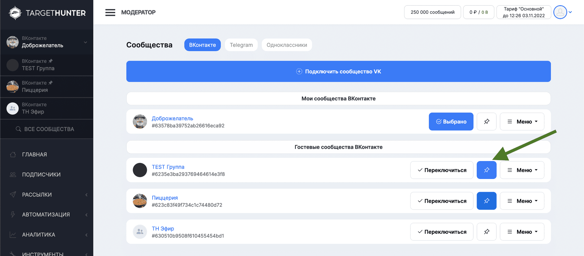584x256 pixels.
Task: Click the search icon for ВСЕ СООБЩЕСТВА
Action: pyautogui.click(x=18, y=129)
